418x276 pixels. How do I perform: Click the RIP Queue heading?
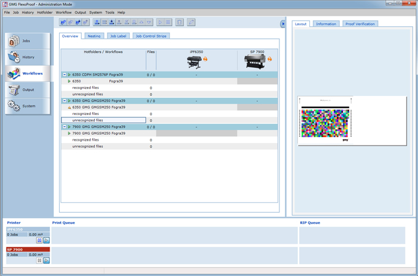310,223
